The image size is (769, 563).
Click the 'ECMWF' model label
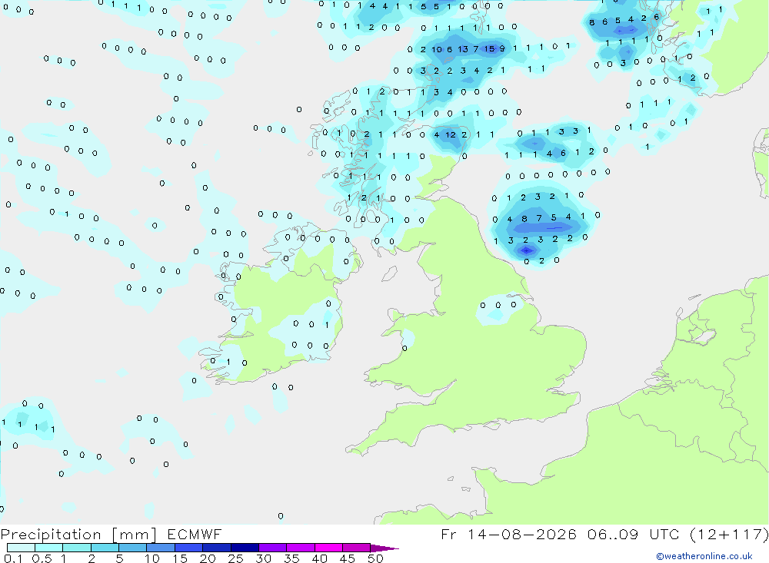coord(195,534)
